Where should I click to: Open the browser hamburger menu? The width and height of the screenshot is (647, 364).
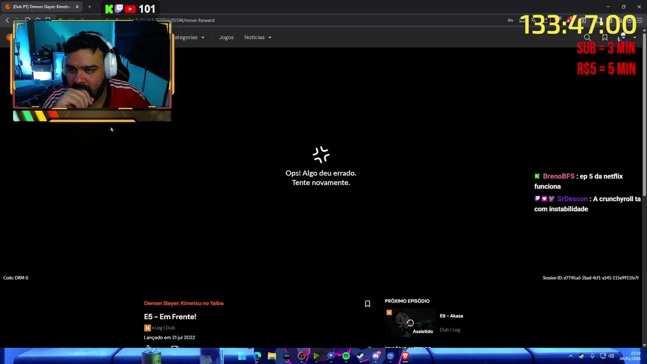click(x=639, y=20)
